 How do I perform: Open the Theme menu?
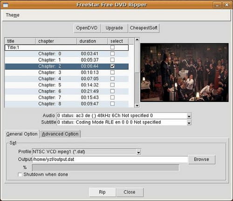[13, 15]
